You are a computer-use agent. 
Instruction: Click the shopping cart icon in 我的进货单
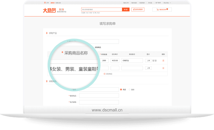click(158, 10)
